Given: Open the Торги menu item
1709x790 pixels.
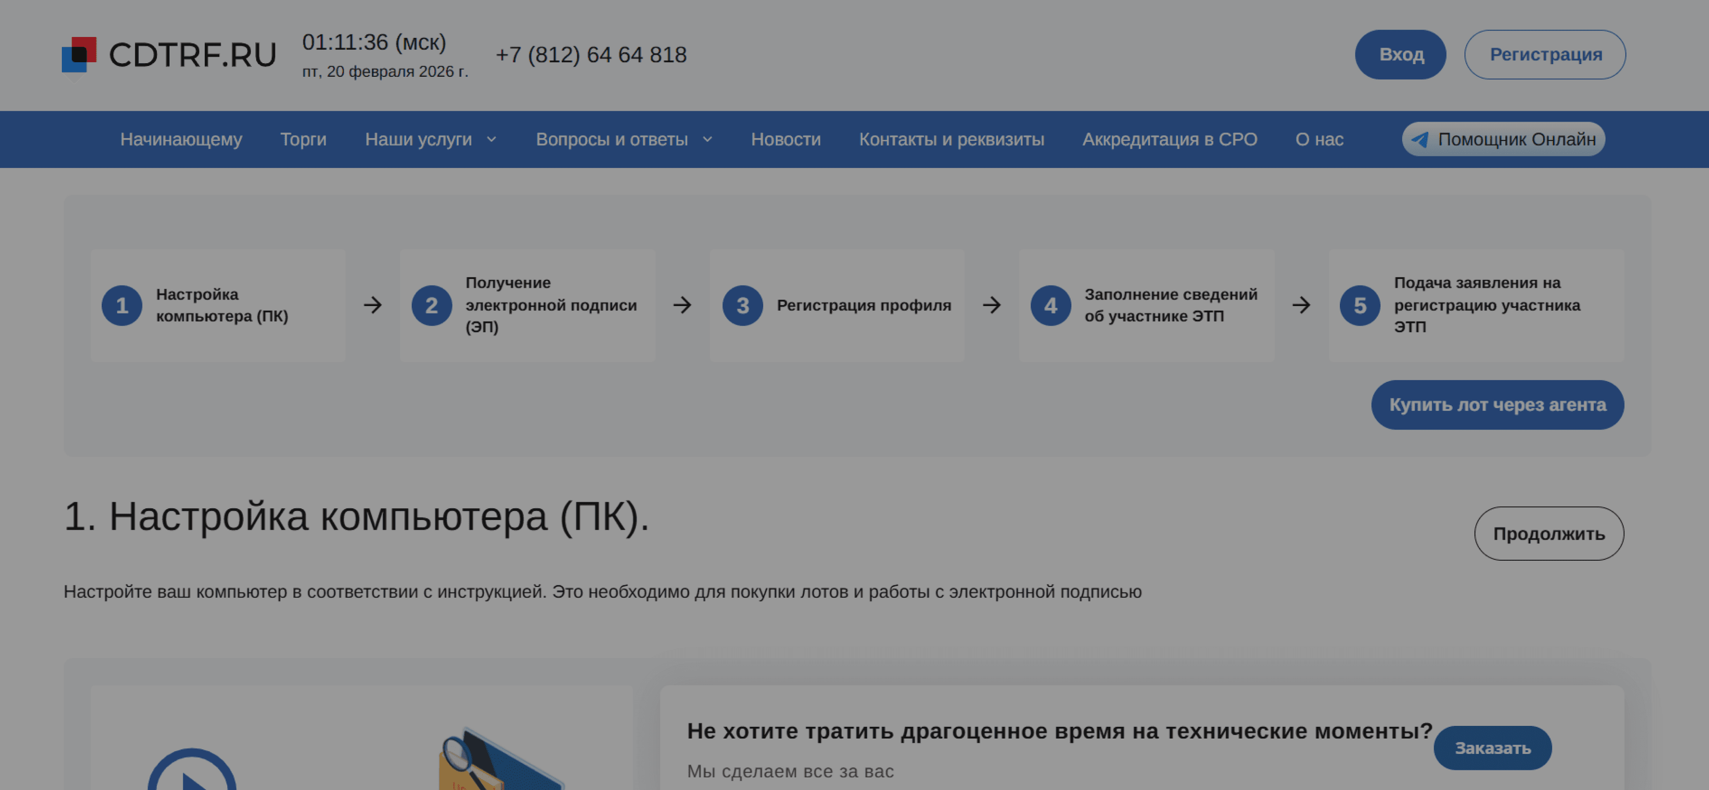Looking at the screenshot, I should point(303,140).
